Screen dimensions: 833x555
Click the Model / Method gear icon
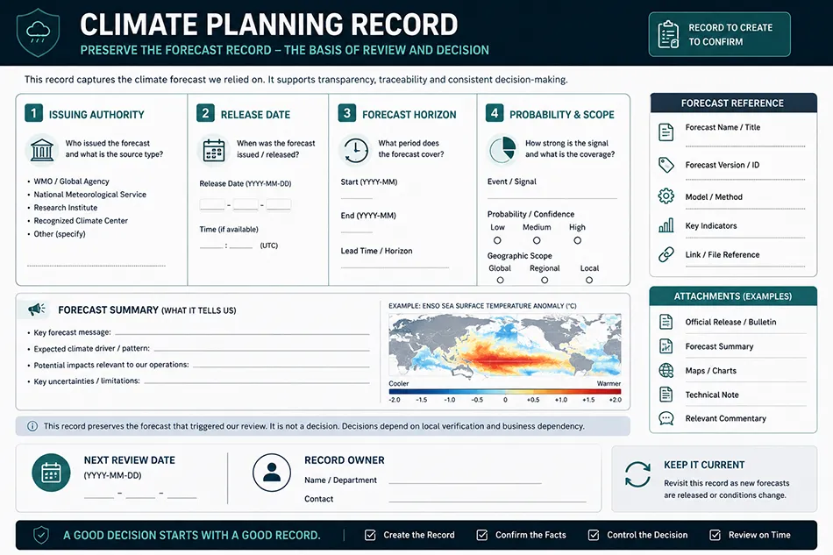tap(666, 196)
